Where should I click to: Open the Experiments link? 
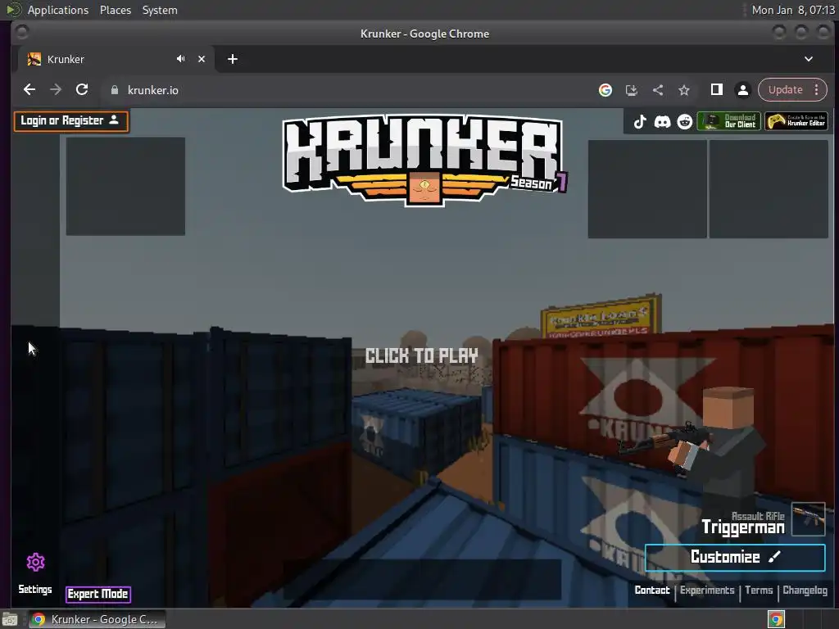click(x=707, y=590)
